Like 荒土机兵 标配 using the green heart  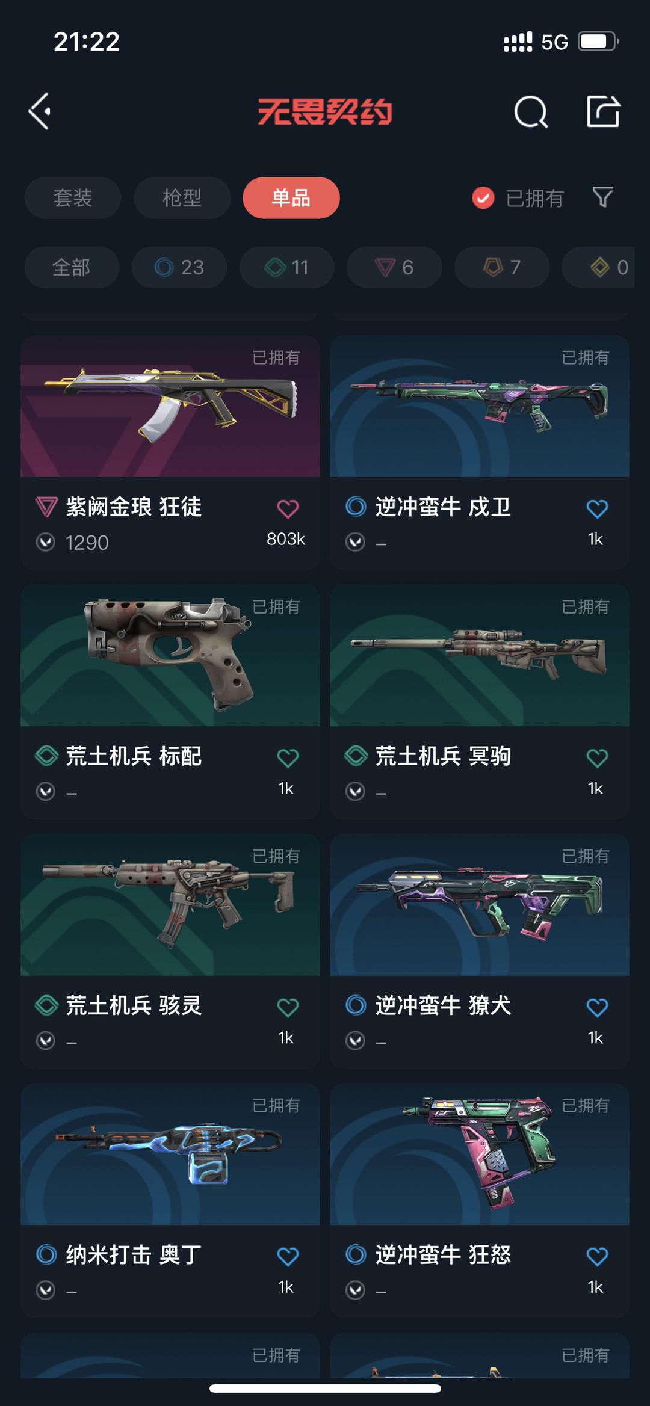click(288, 758)
